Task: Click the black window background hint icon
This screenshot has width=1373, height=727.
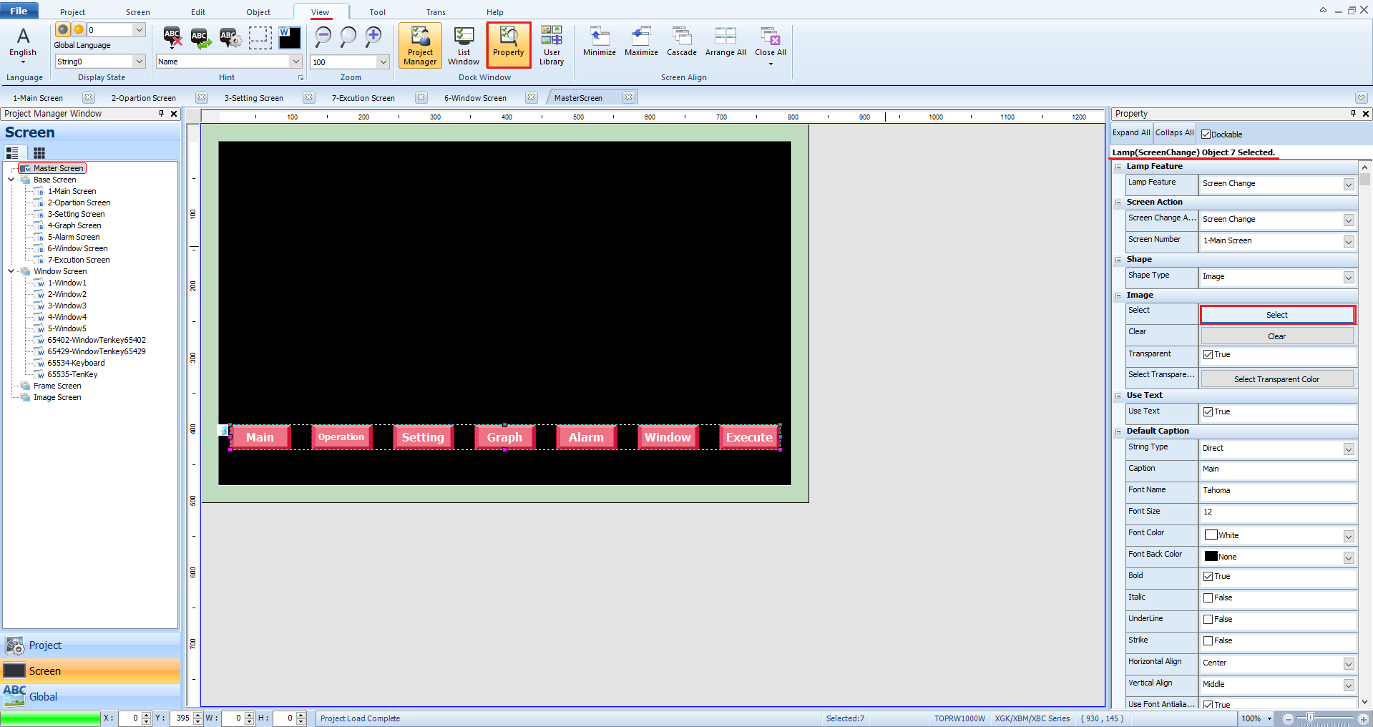Action: 289,37
